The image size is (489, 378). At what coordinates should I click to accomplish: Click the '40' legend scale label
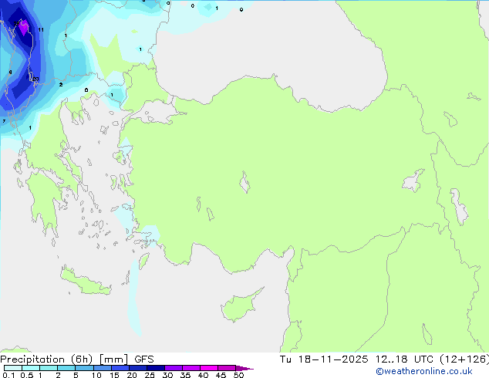[203, 375]
